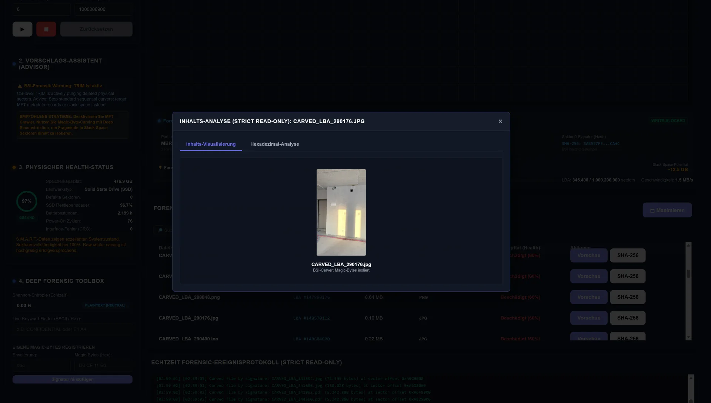Screen dimensions: 711x403
Task: Open Vorschau for the CARVED_LBA_290176.jpg table row
Action: click(589, 318)
